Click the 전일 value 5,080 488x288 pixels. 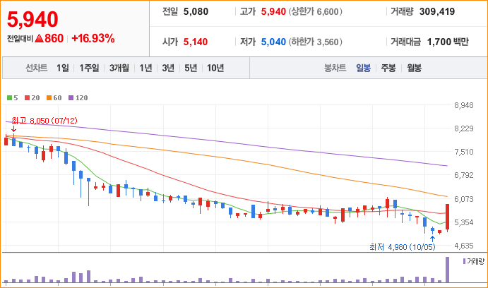[x=196, y=12]
